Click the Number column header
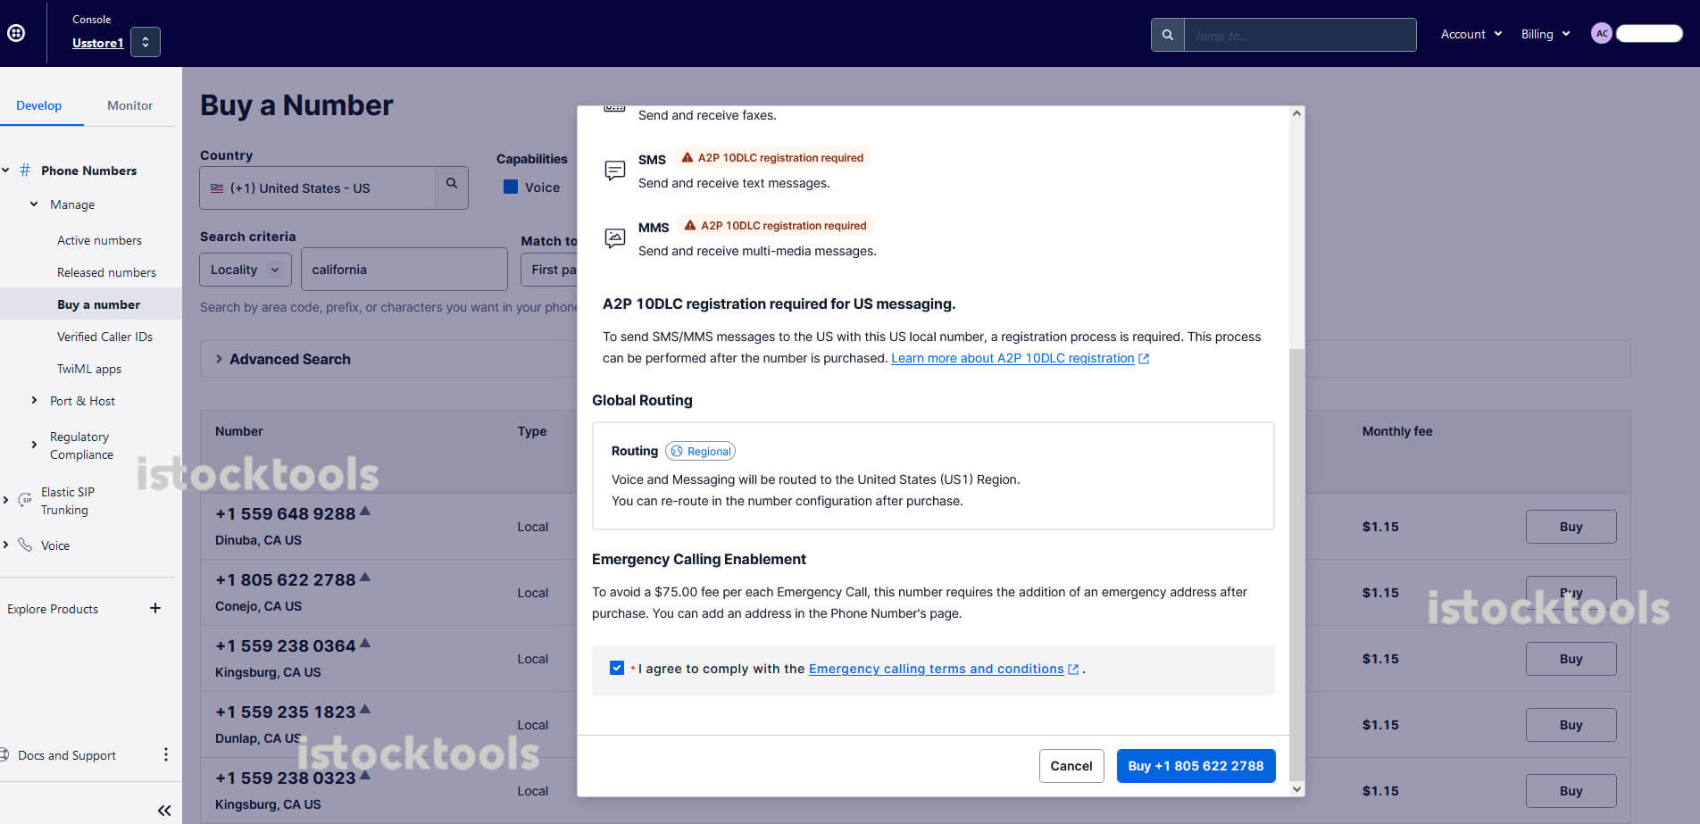This screenshot has height=824, width=1700. (x=238, y=431)
